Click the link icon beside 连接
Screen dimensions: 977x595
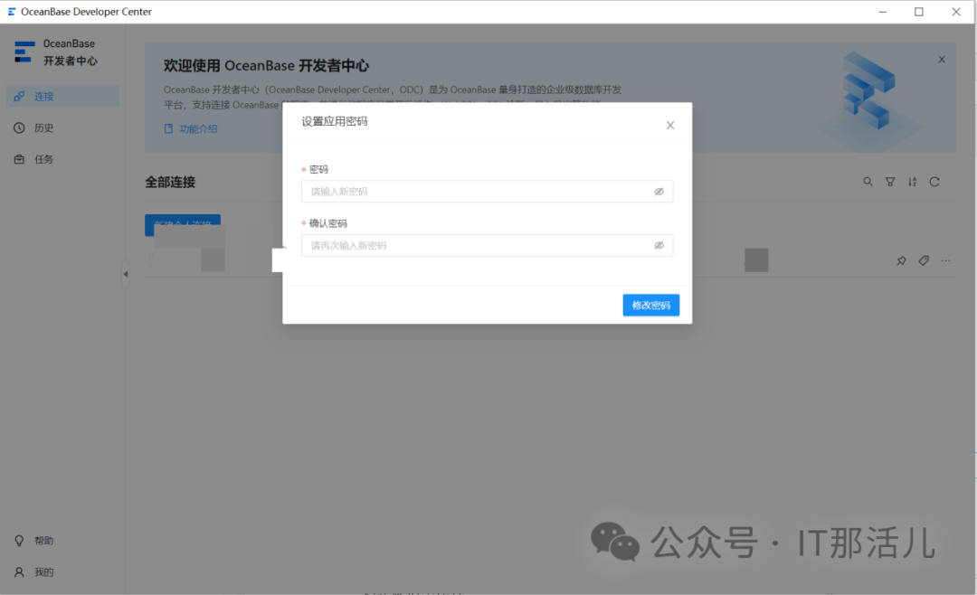19,97
